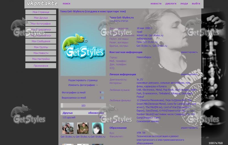Screen dimensions: 228x145
Task: Click \o_O/ activity link
Action: tap(140, 79)
